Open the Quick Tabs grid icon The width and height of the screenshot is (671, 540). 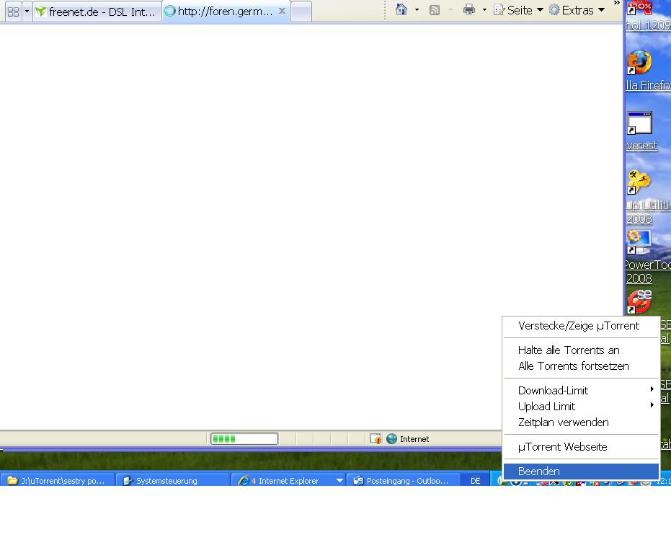coord(13,12)
